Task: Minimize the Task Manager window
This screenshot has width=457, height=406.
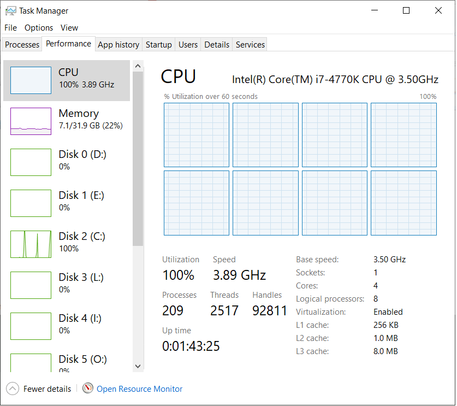Action: 376,10
